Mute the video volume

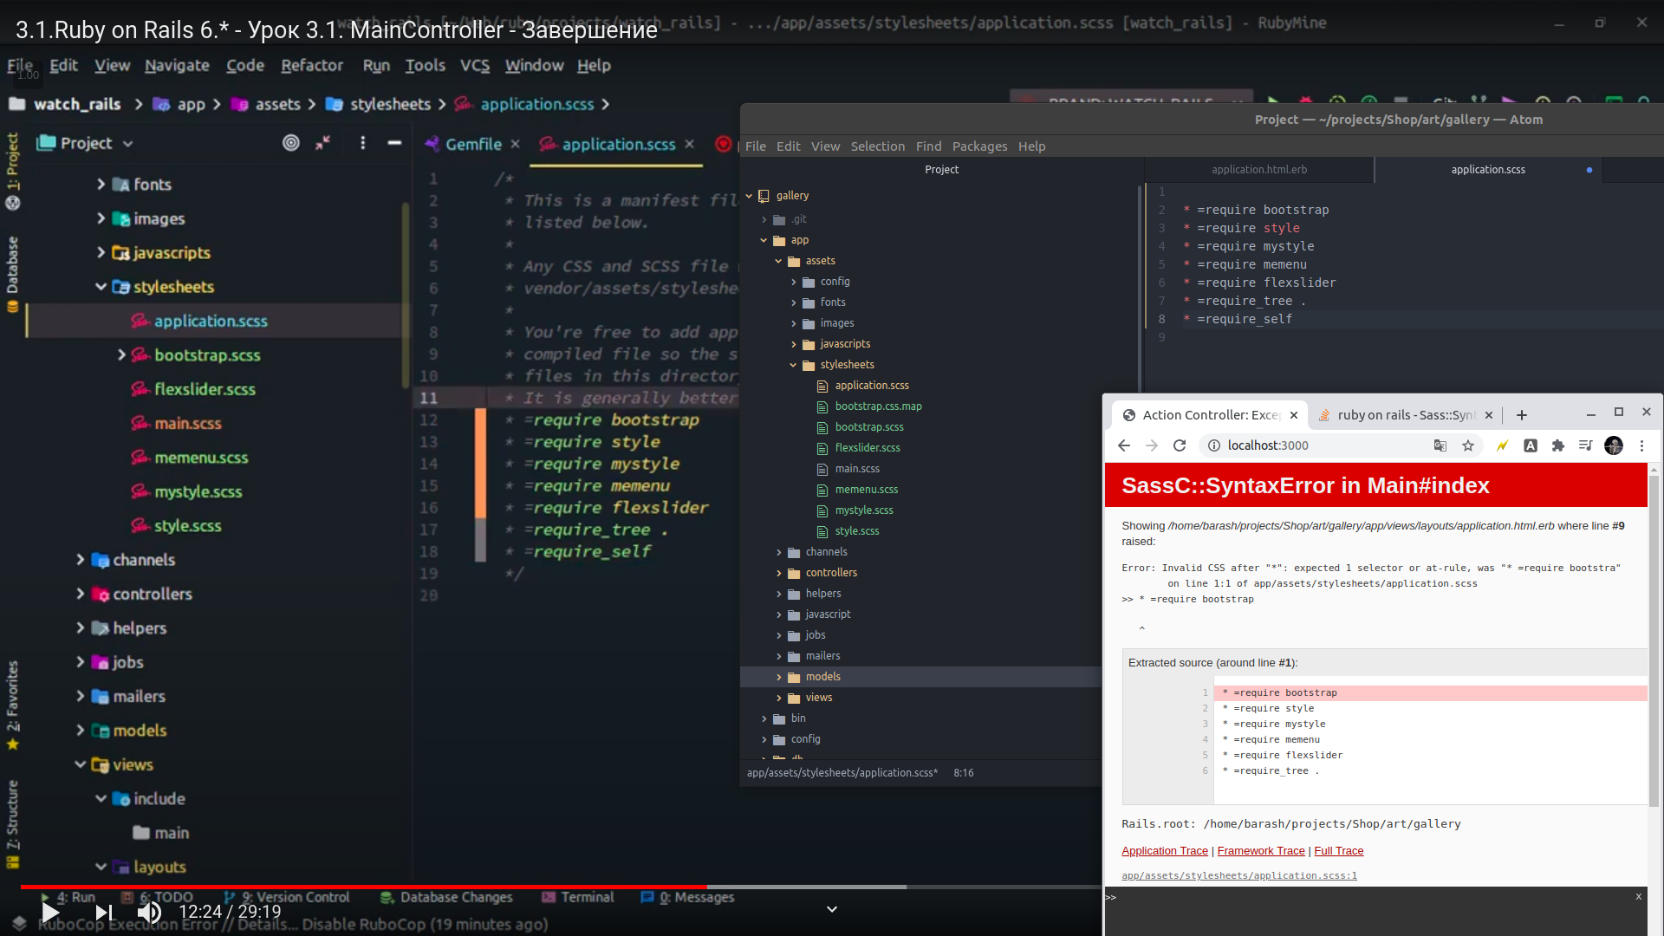coord(149,912)
